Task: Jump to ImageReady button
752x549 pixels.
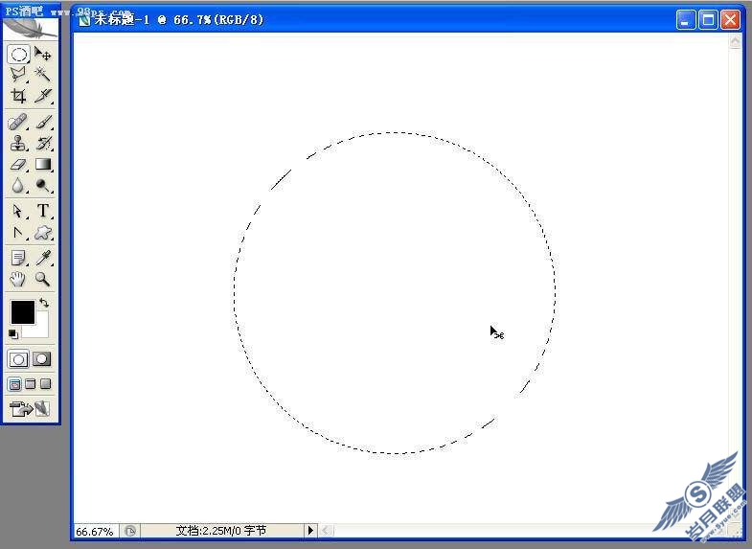Action: (30, 408)
